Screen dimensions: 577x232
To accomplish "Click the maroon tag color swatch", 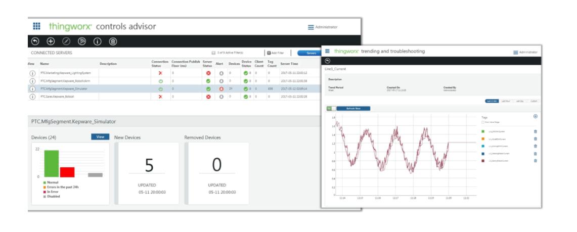I will [x=483, y=161].
